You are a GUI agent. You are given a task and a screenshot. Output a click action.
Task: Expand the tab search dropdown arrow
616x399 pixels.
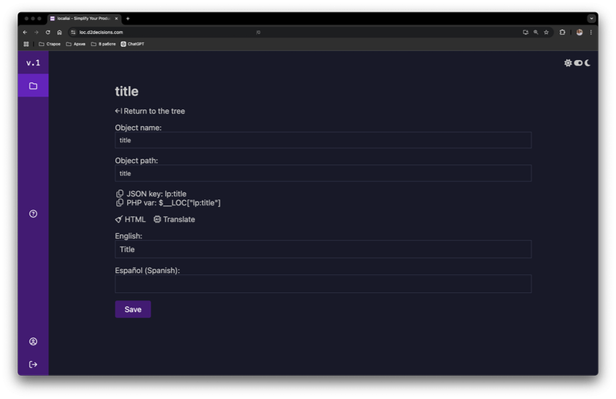coord(591,18)
